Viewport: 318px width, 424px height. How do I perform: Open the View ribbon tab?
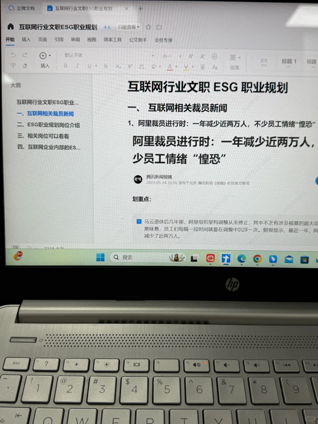[x=92, y=40]
